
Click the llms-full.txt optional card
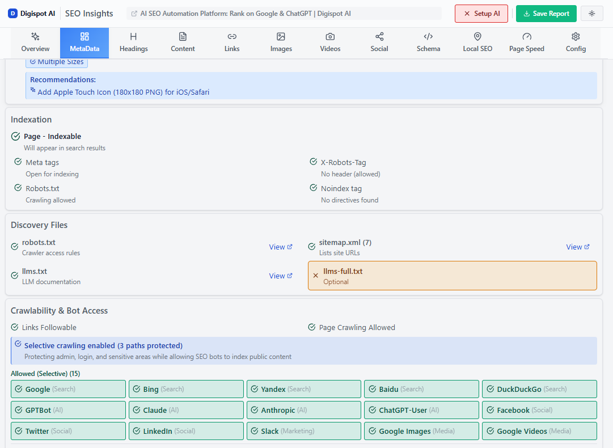[x=453, y=276]
